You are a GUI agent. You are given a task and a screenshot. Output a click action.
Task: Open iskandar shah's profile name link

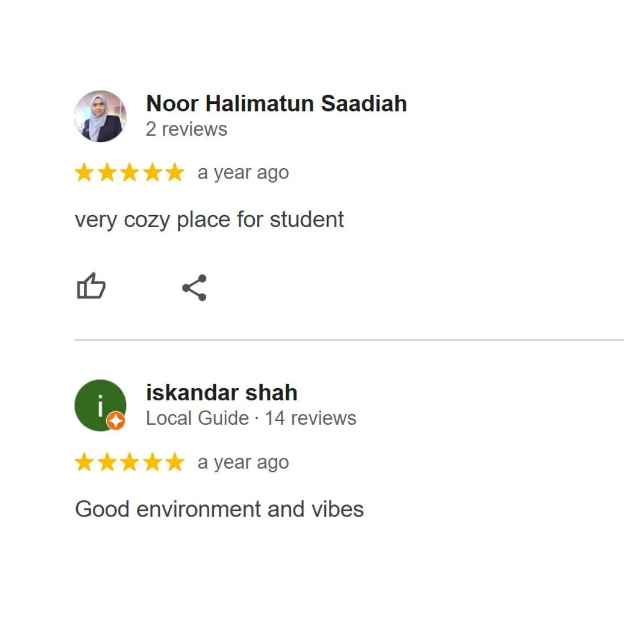click(222, 393)
